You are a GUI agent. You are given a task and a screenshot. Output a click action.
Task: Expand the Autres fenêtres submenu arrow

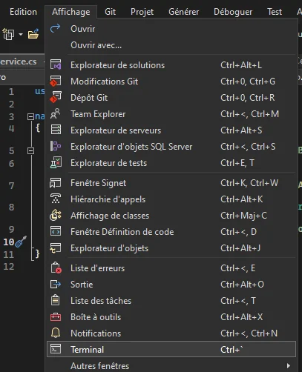coord(288,365)
